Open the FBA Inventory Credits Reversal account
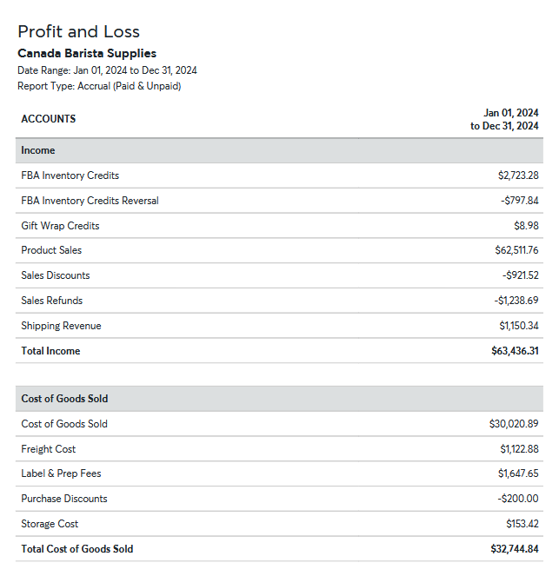The image size is (559, 576). pos(90,201)
